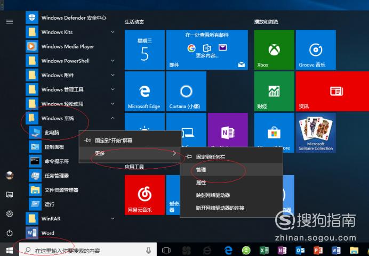The height and width of the screenshot is (256, 369).
Task: Open Word from the taskbar
Action: (336, 250)
